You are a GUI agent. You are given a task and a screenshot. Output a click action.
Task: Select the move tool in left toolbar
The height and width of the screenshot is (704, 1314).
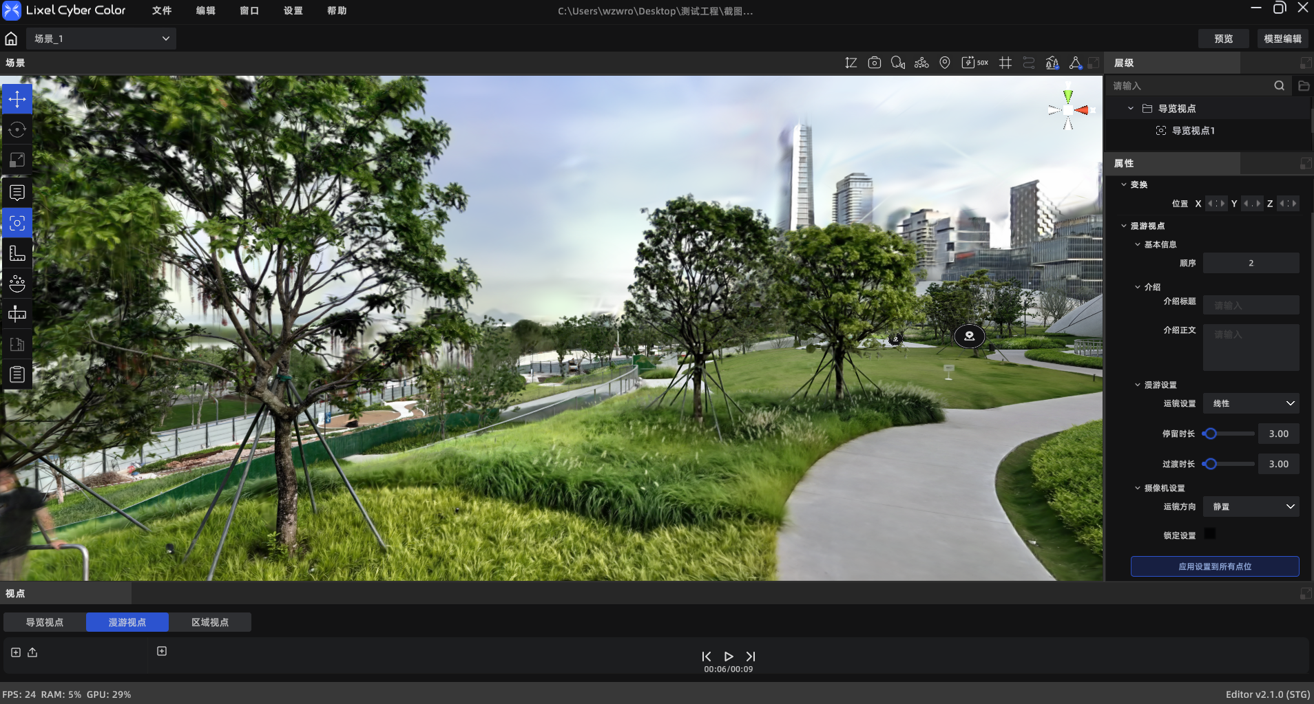[17, 99]
